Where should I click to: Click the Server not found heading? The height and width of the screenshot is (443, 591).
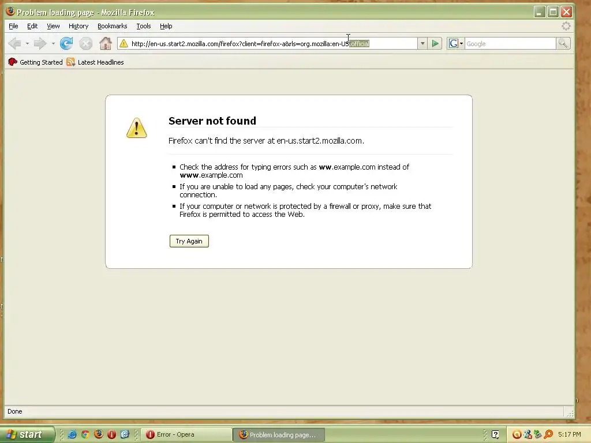click(x=212, y=121)
